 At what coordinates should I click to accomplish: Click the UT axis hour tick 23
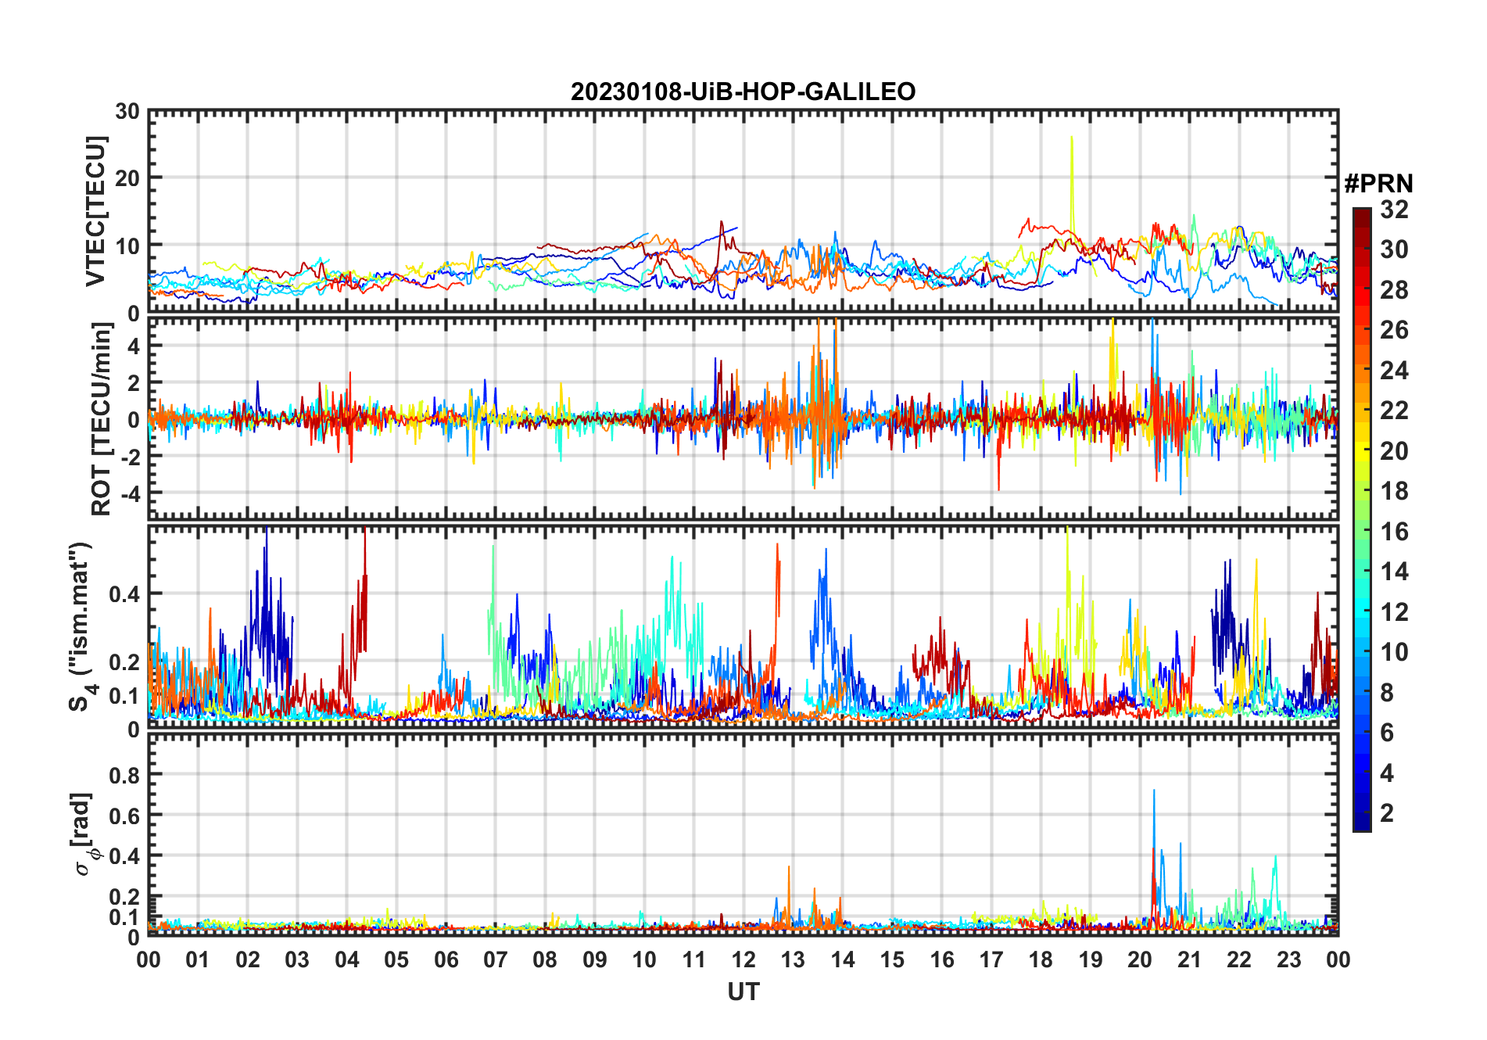point(1289,959)
